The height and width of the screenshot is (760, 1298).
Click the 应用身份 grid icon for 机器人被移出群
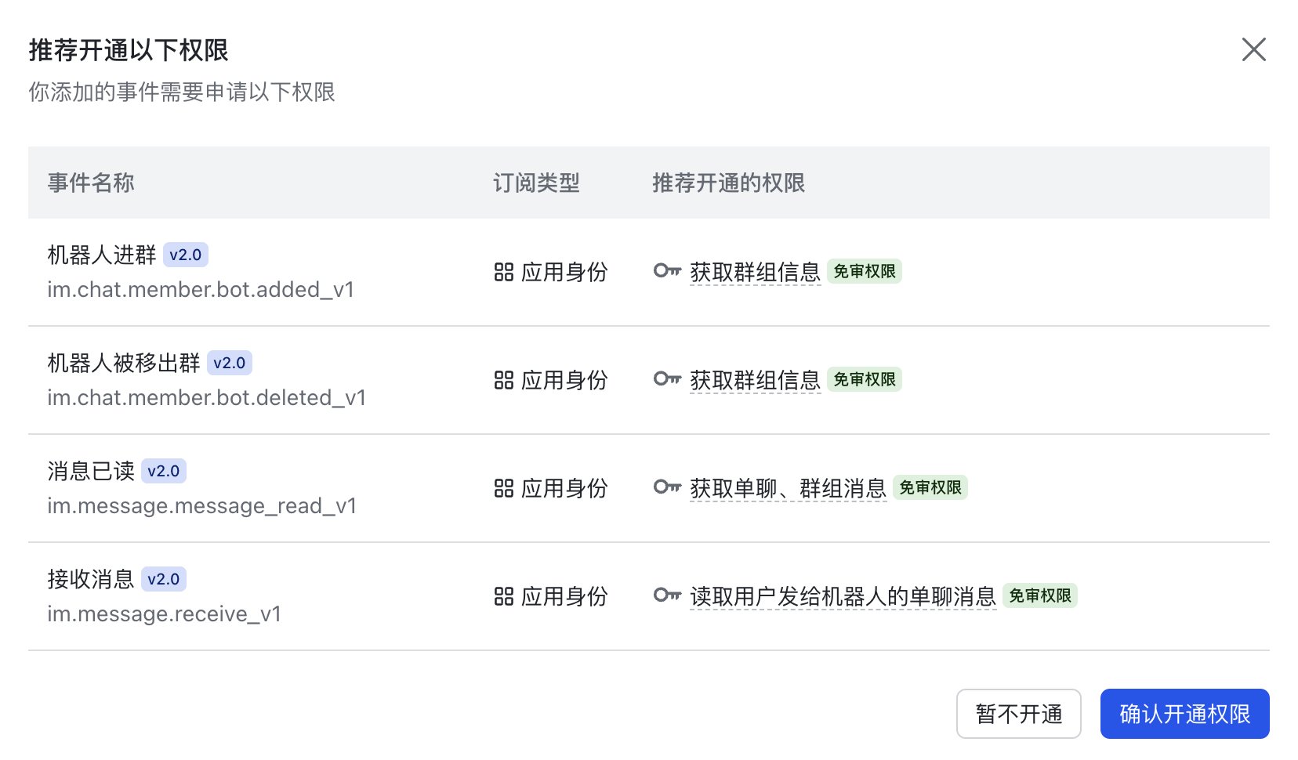click(504, 379)
